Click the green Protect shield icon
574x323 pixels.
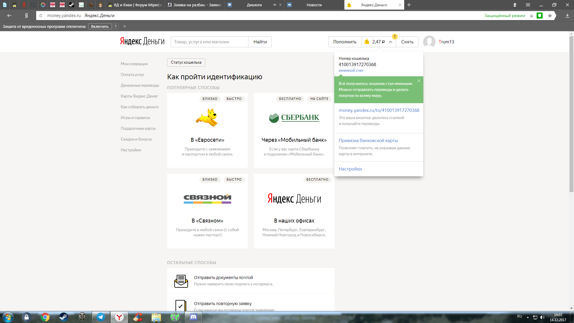point(540,16)
